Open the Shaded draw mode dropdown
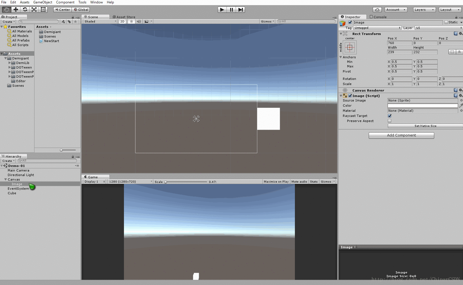Viewport: 463px width, 285px height. coord(100,21)
